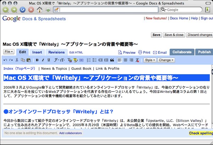Open the font size dropdown
This screenshot has width=213, height=145.
pos(62,60)
